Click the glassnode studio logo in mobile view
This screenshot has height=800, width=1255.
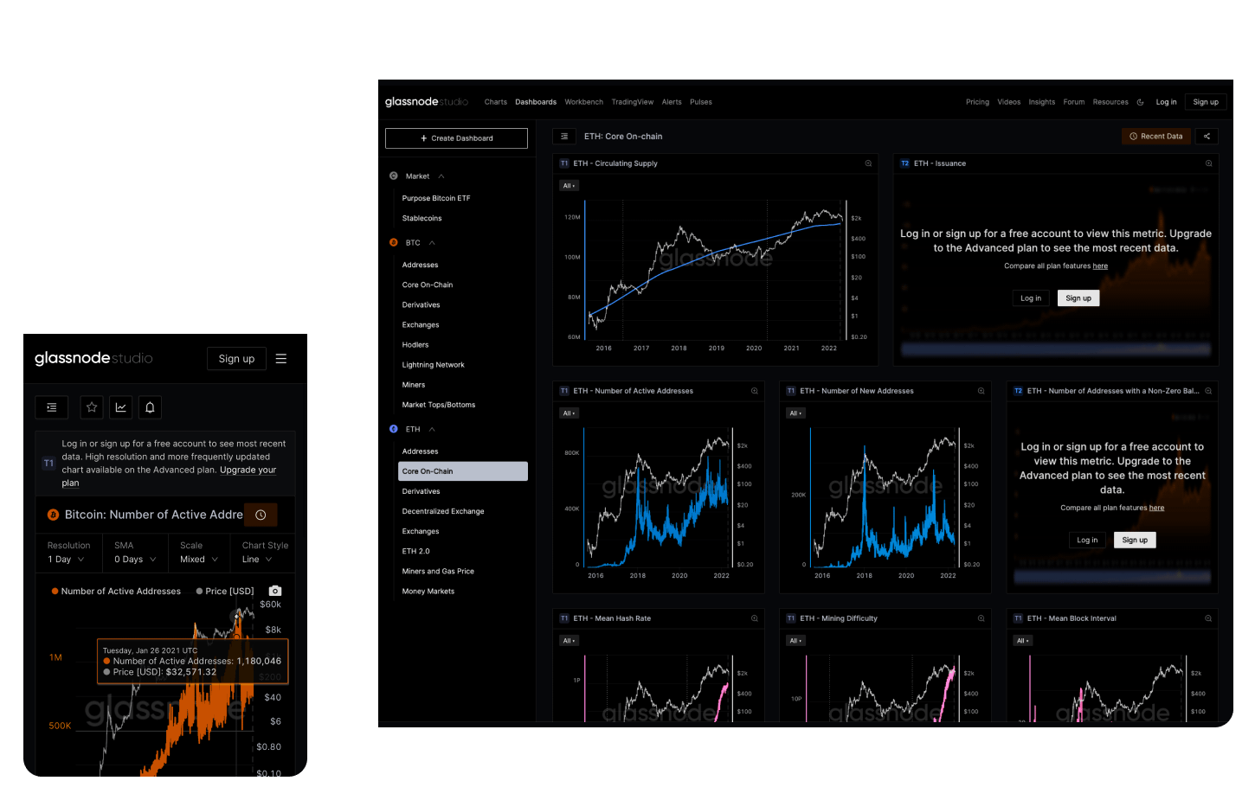pyautogui.click(x=93, y=358)
